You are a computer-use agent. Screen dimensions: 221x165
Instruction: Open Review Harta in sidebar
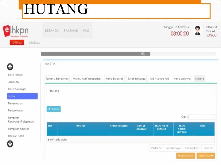16,136
